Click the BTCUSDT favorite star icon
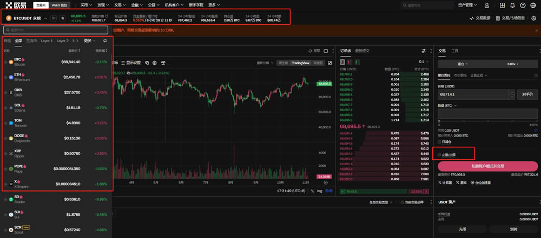The width and height of the screenshot is (541, 238). (62, 18)
